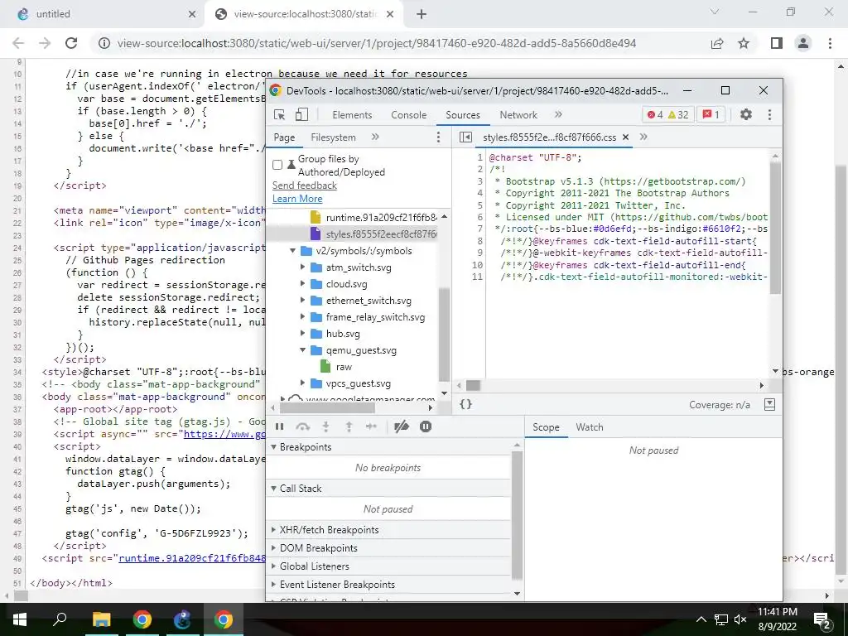The width and height of the screenshot is (848, 636).
Task: Share this page icon in address bar
Action: (717, 43)
